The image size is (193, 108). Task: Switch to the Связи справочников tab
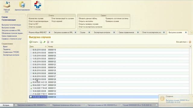pos(126,32)
